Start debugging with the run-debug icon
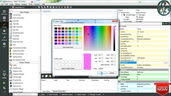Image resolution: width=171 pixels, height=96 pixels. coord(4,88)
